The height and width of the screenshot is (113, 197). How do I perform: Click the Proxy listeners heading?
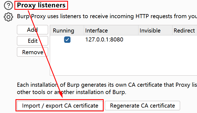(41, 5)
